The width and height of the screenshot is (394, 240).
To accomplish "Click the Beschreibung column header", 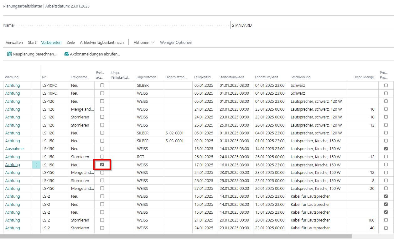I will 300,77.
